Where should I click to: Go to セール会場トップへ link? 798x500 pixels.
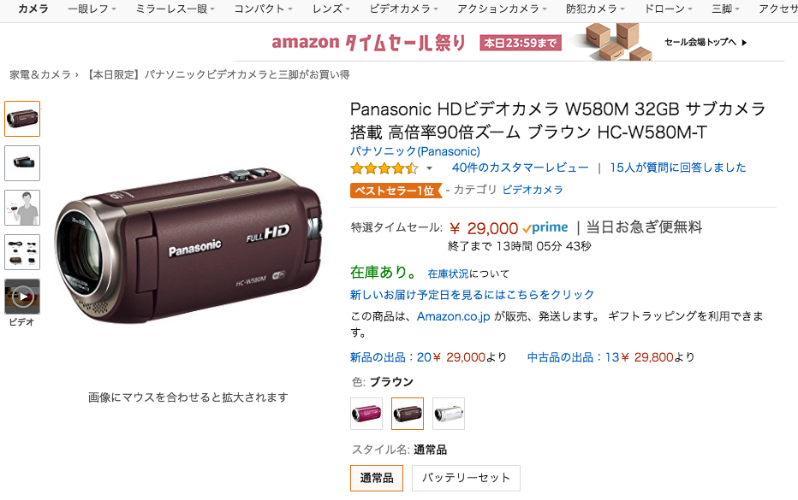(x=706, y=42)
